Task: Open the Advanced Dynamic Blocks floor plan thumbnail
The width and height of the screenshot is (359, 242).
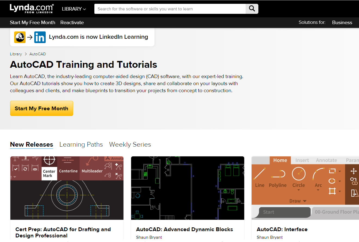Action: (188, 188)
